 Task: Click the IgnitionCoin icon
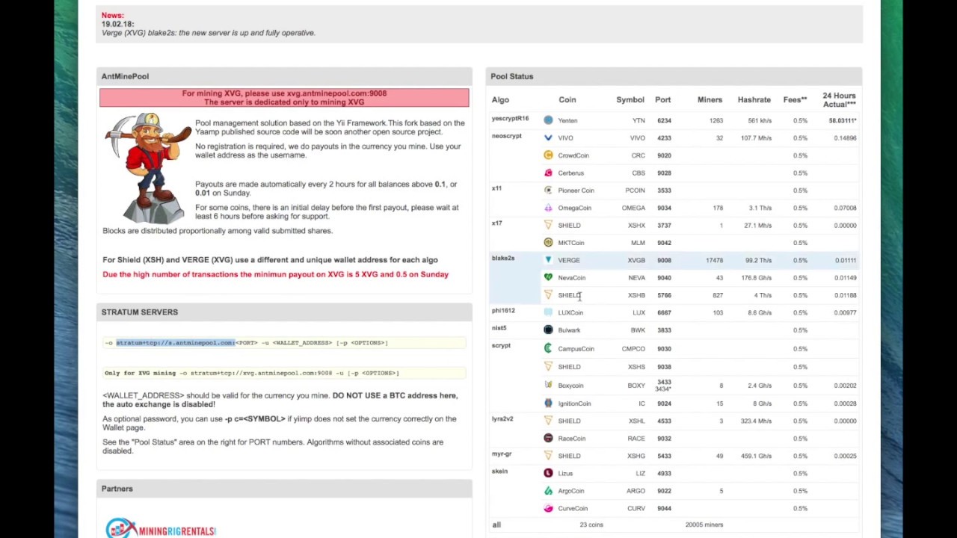click(x=548, y=403)
